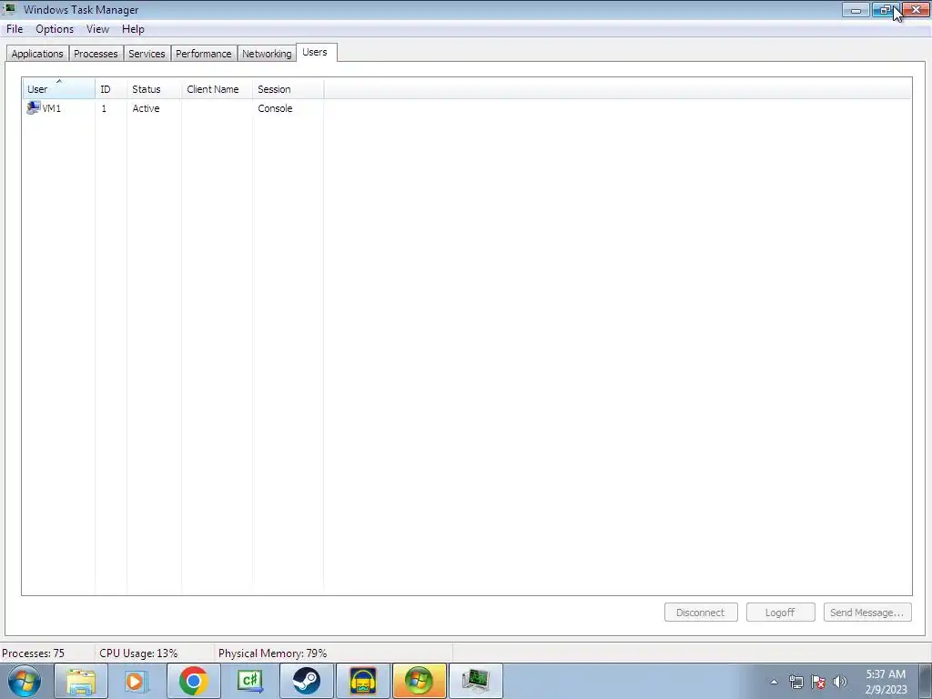
Task: Switch to the Services tab
Action: point(147,54)
